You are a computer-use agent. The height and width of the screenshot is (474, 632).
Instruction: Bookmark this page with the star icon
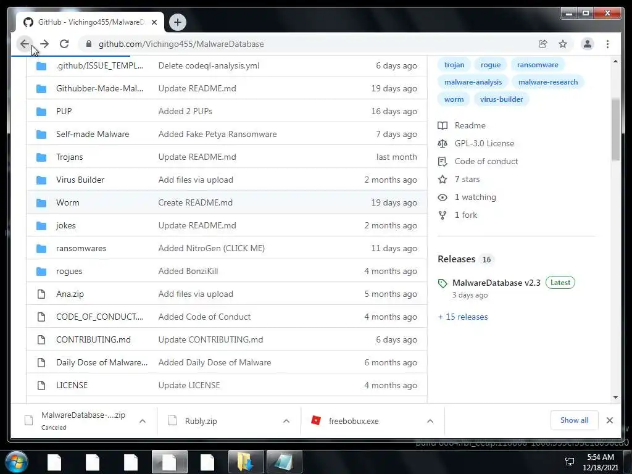pyautogui.click(x=563, y=44)
